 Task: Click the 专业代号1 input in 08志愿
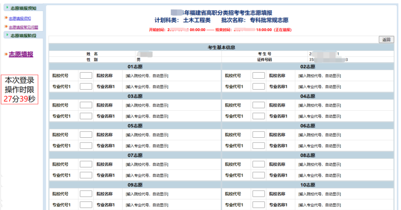coord(258,175)
